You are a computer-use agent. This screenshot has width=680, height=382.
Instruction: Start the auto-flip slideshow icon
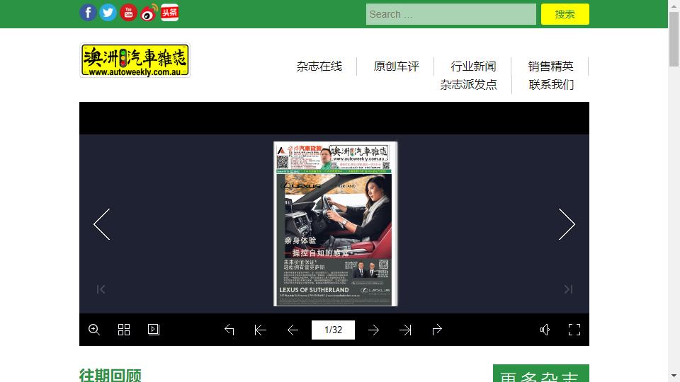154,330
